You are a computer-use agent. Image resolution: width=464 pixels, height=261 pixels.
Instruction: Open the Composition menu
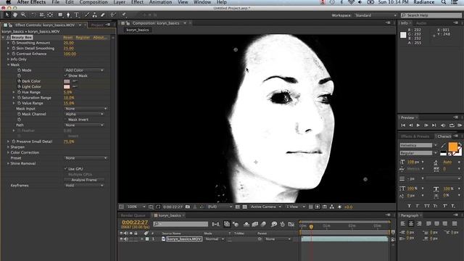tap(94, 2)
